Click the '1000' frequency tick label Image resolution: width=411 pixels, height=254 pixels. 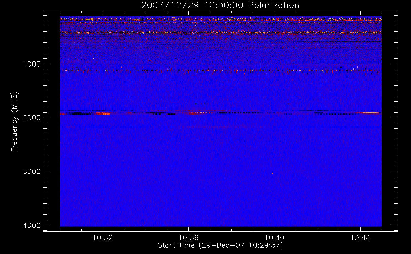click(32, 64)
